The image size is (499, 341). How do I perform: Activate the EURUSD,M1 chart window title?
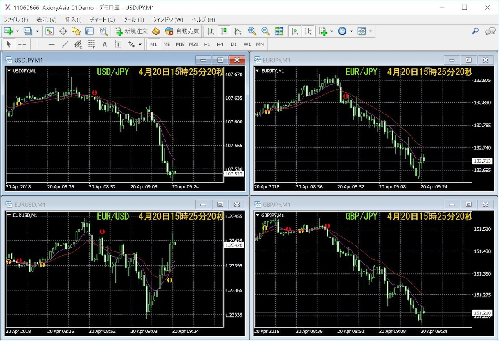(x=30, y=204)
